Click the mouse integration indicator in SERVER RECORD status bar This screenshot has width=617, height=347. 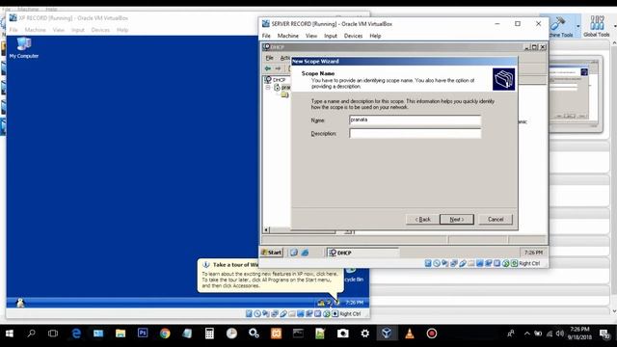pos(505,263)
